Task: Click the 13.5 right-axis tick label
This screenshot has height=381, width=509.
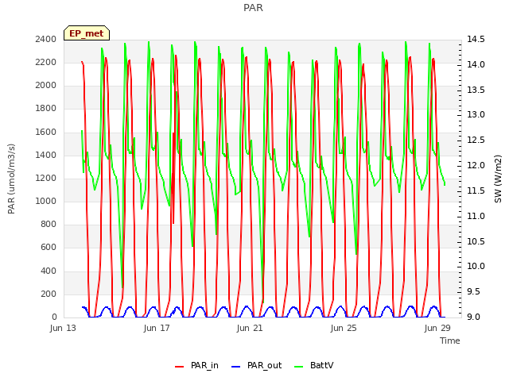Action: click(x=476, y=90)
